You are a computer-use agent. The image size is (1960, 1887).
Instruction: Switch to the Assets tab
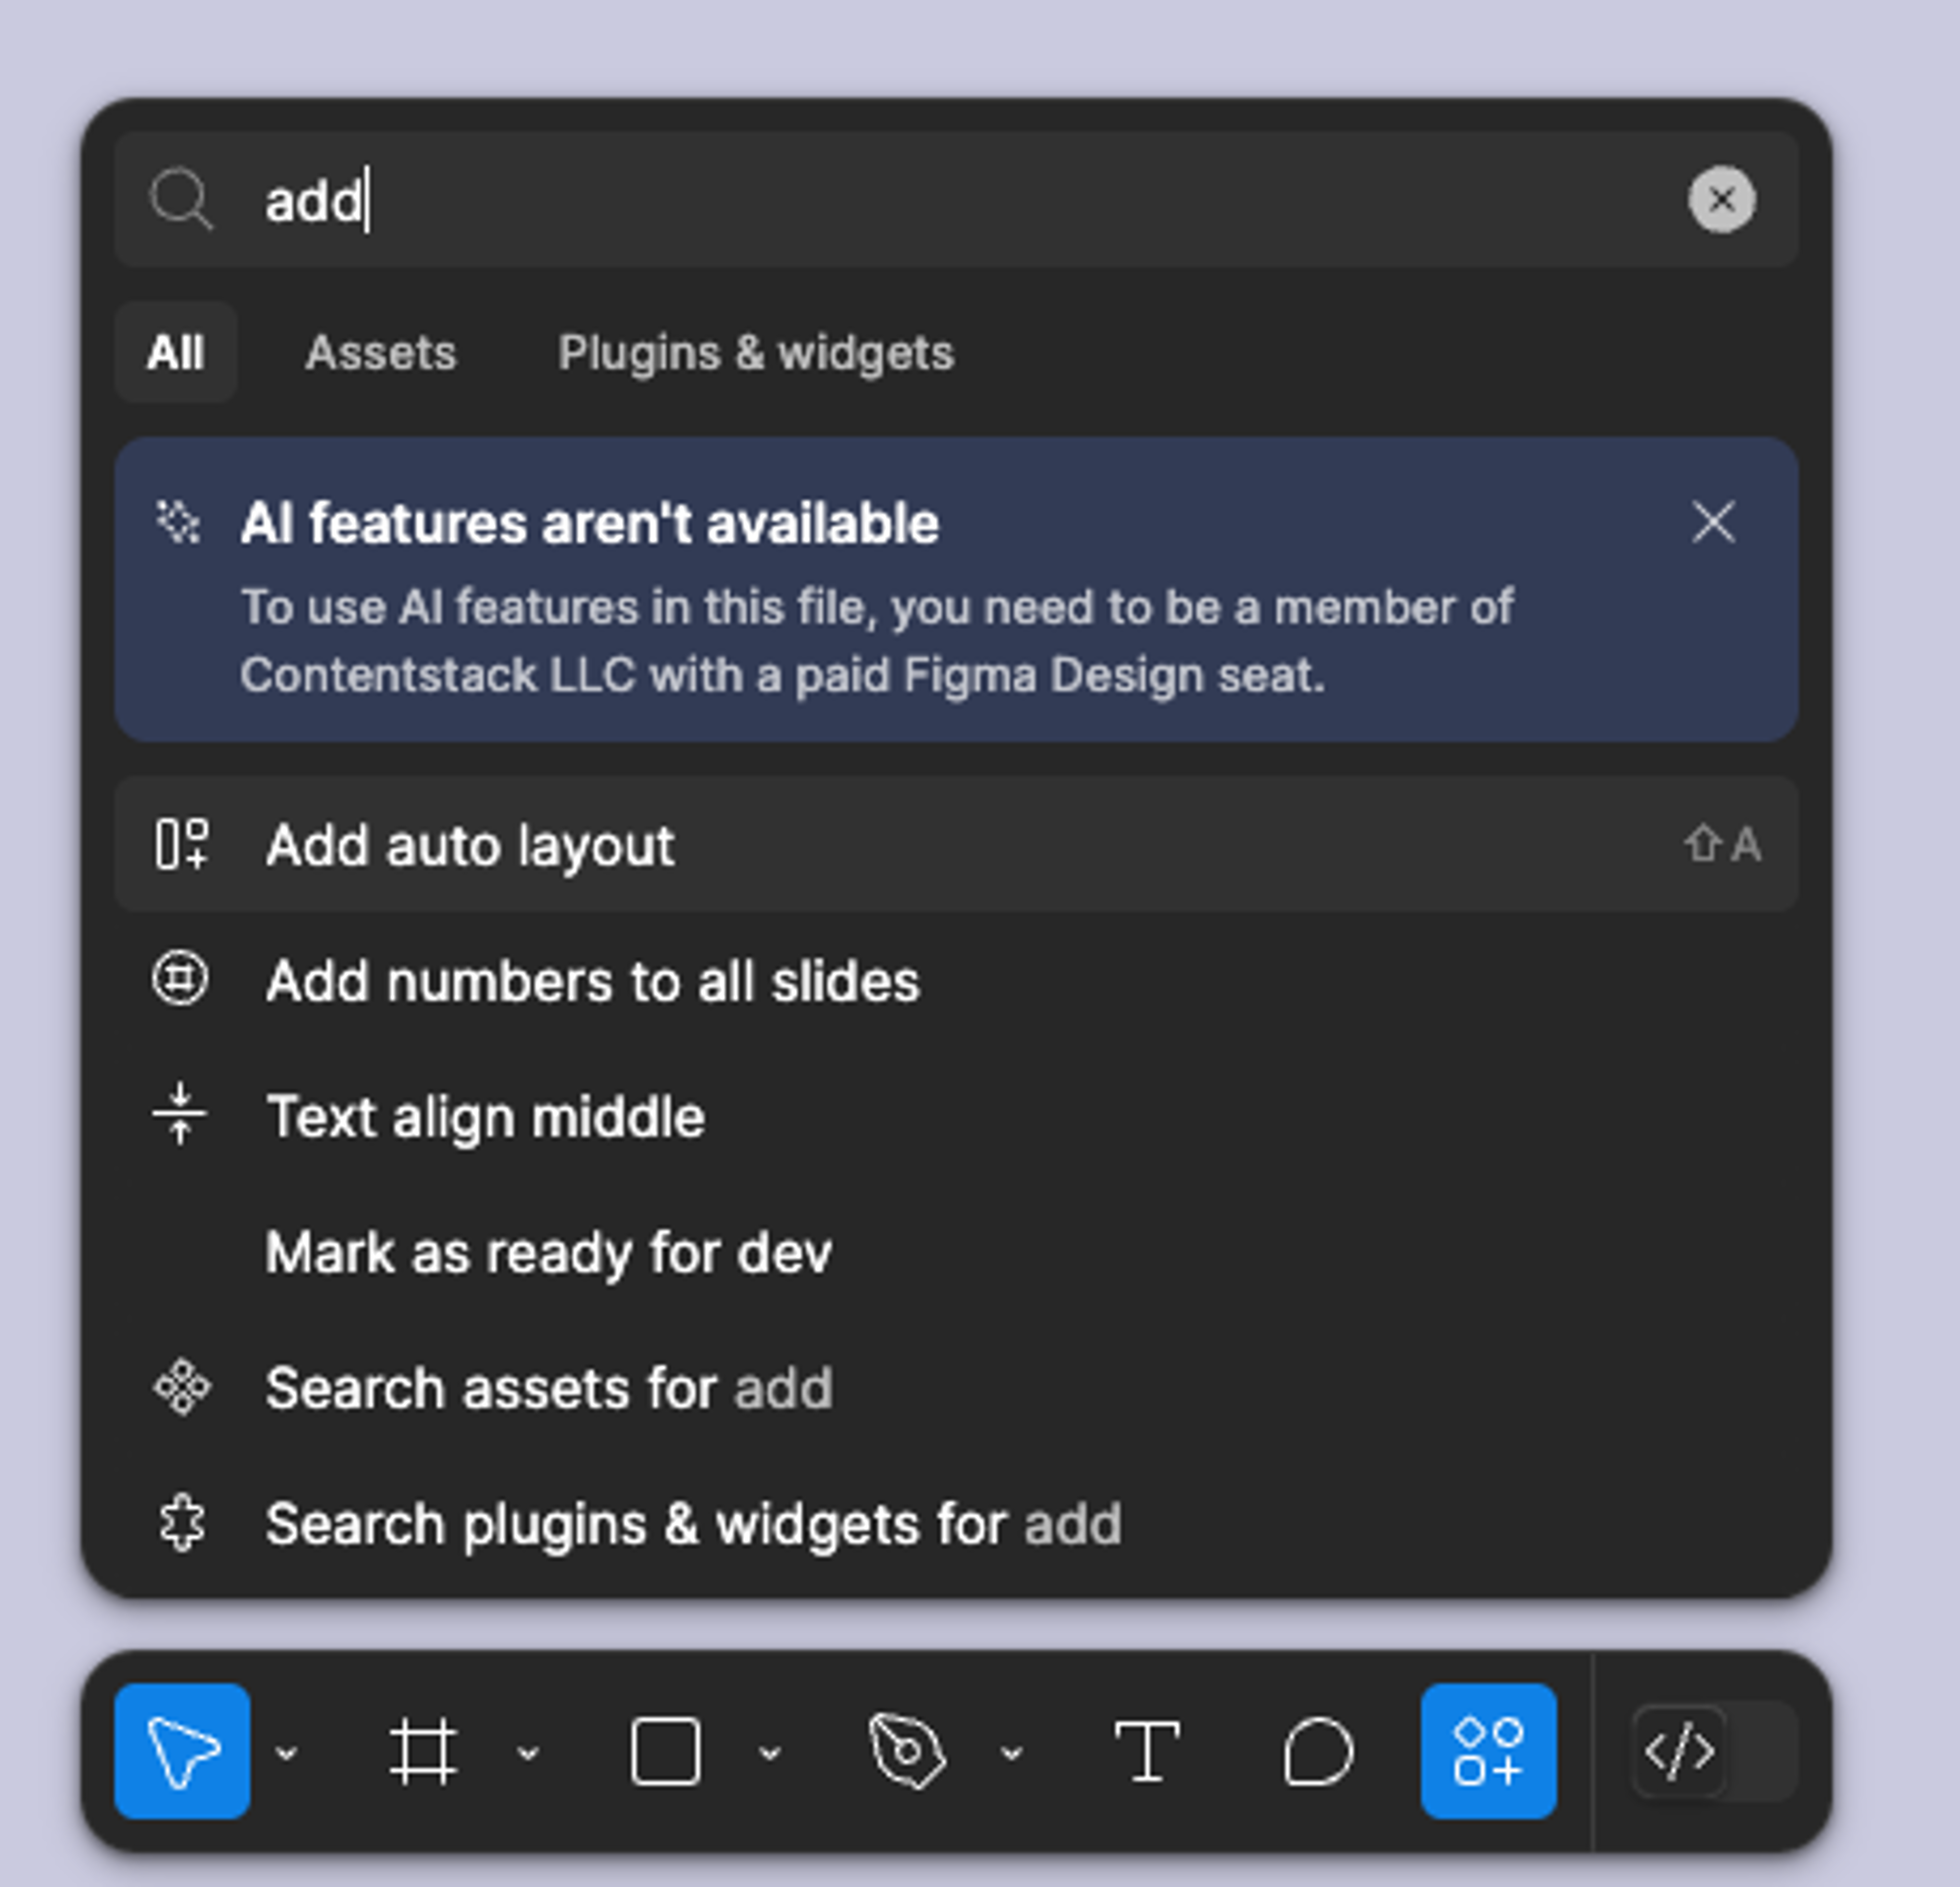[x=381, y=352]
